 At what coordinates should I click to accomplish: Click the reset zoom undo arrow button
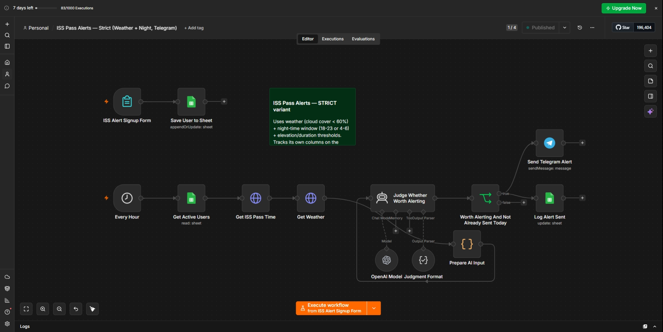76,309
